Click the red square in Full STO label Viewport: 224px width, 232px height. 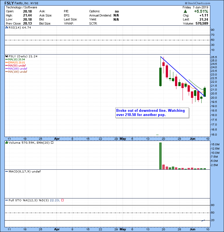pyautogui.click(x=62, y=200)
